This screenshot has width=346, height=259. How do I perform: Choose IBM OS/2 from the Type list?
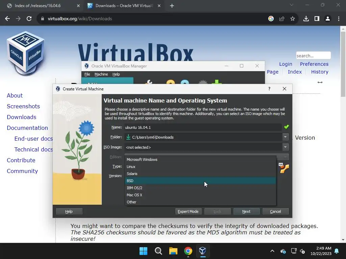(200, 188)
